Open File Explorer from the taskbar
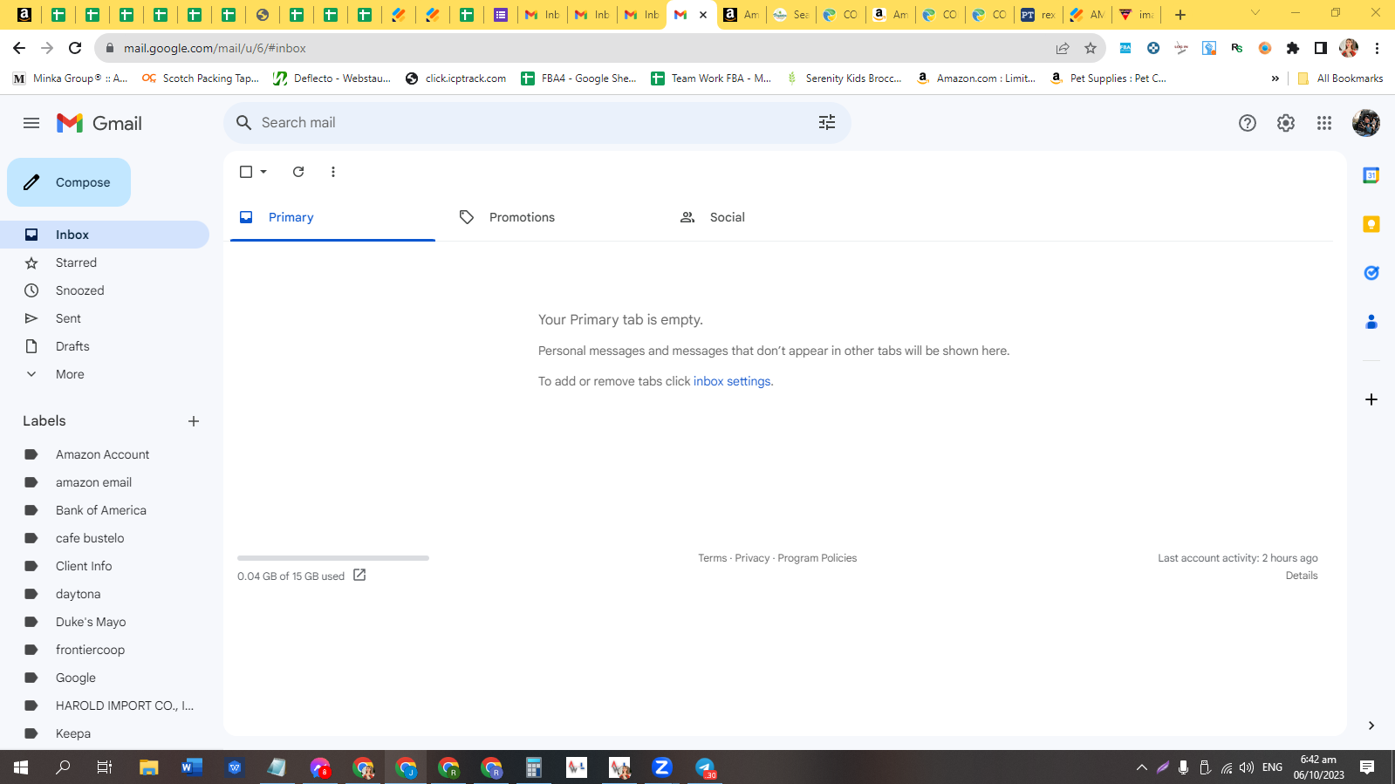Image resolution: width=1395 pixels, height=784 pixels. pos(149,767)
